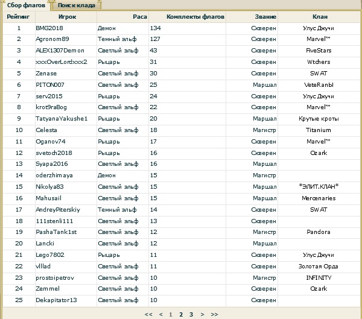This screenshot has height=319, width=362.
Task: Click clan Mercenaries
Action: click(x=319, y=198)
